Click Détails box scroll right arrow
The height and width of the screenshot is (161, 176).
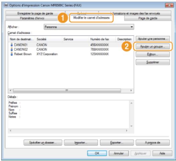click(126, 131)
